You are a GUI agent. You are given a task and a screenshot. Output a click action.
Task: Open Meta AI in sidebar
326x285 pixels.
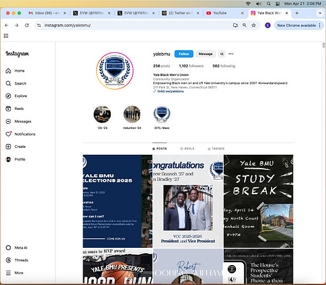[x=17, y=248]
